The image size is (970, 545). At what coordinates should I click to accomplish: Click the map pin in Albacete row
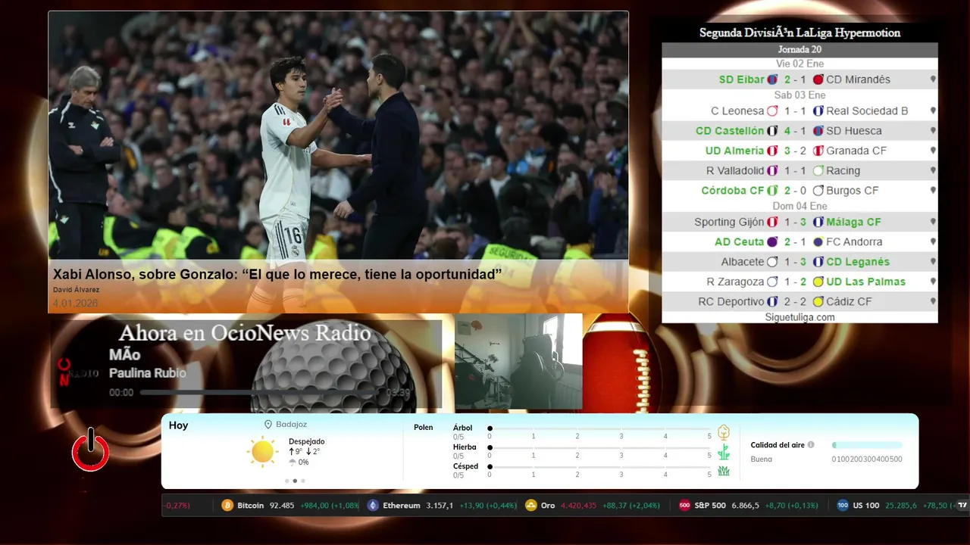[x=933, y=261]
